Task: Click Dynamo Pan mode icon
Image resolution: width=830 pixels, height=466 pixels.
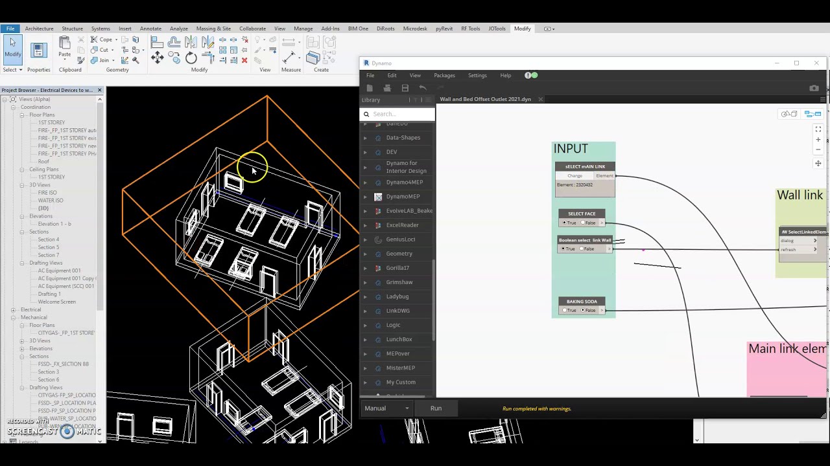Action: (x=818, y=163)
